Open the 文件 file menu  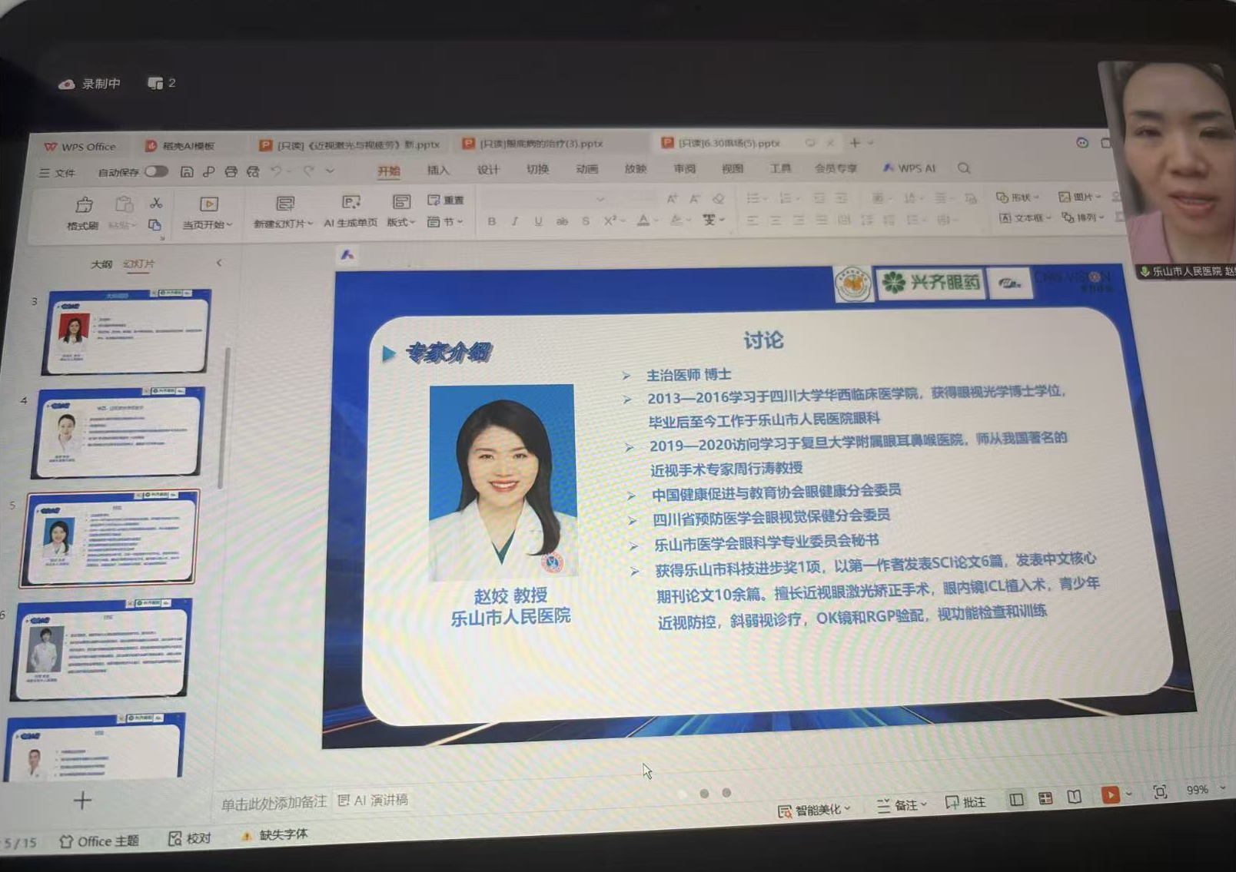pos(58,173)
